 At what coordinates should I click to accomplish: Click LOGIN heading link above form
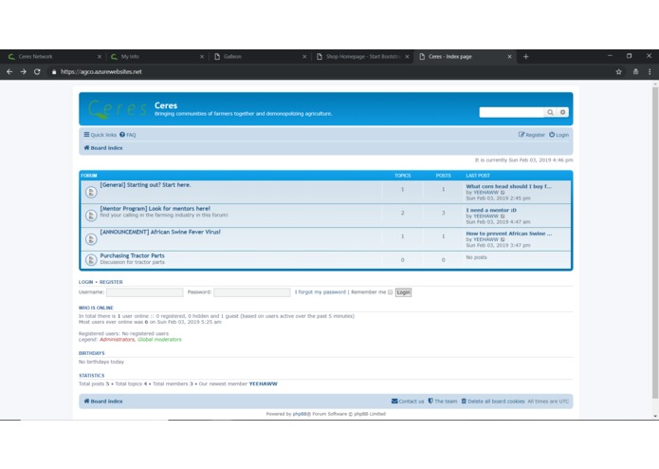(85, 282)
